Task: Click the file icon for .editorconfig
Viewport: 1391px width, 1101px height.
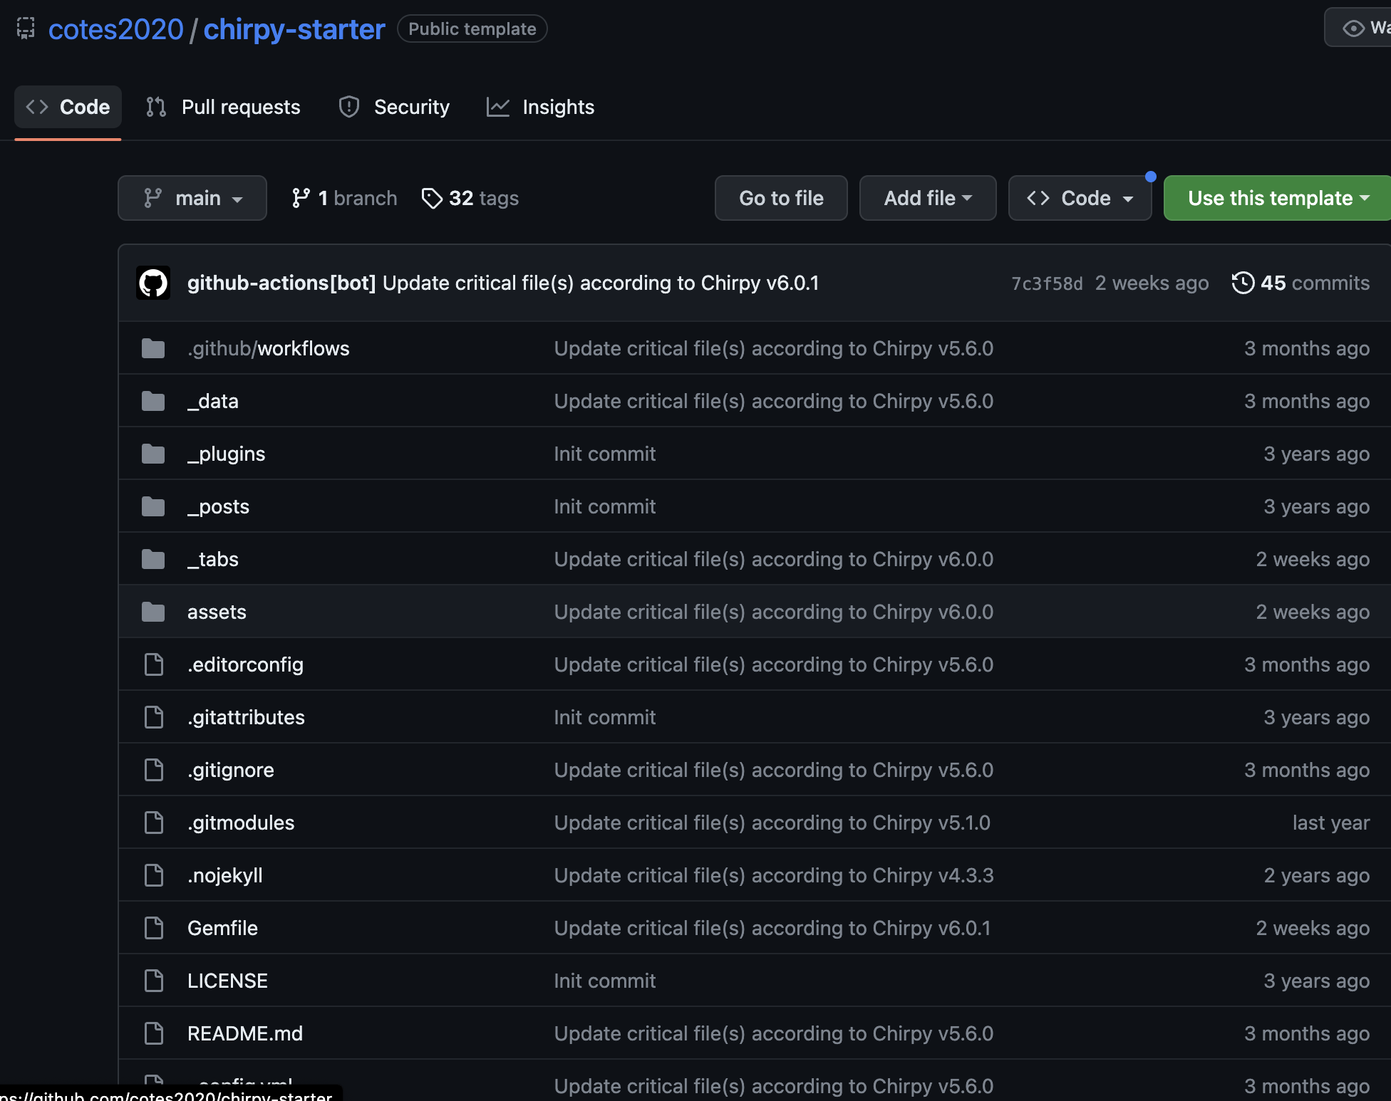Action: pos(154,664)
